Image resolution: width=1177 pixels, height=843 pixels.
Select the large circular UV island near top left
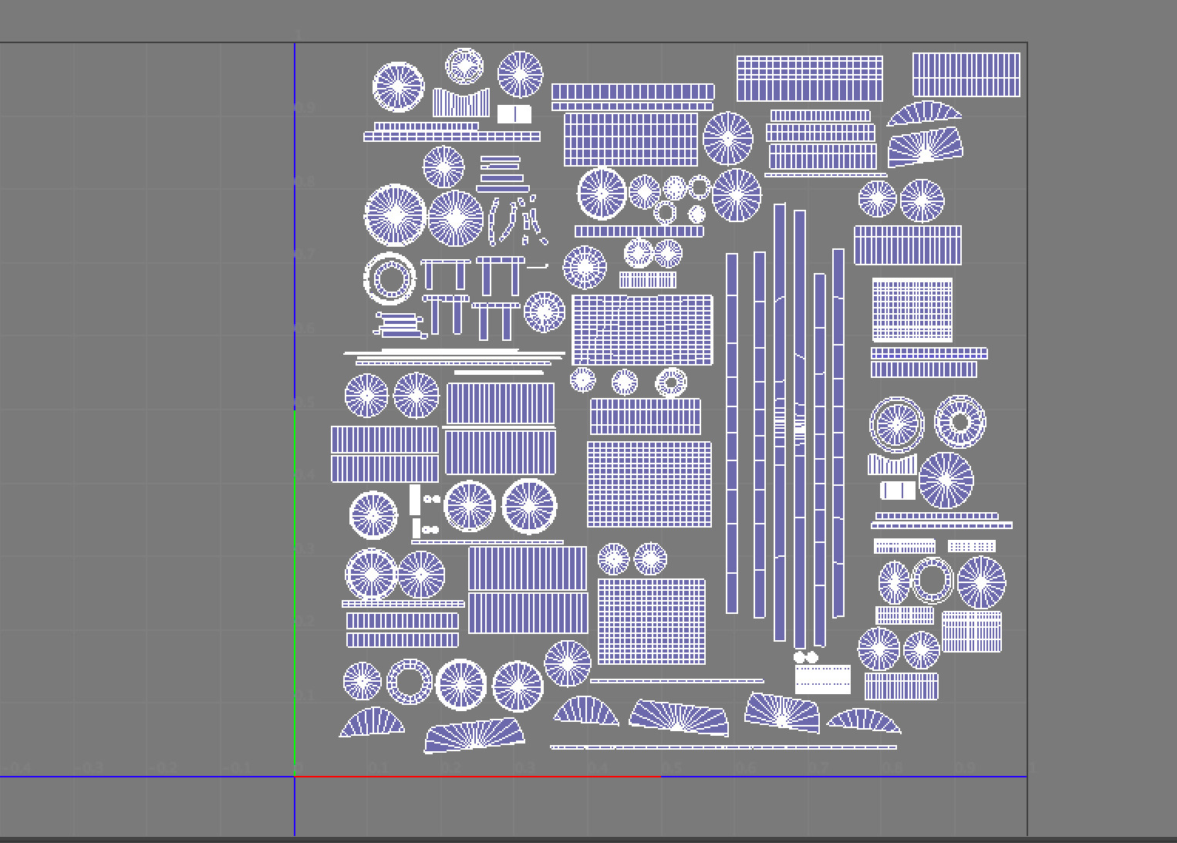399,87
